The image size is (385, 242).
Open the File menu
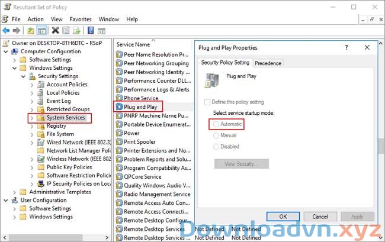coord(16,19)
